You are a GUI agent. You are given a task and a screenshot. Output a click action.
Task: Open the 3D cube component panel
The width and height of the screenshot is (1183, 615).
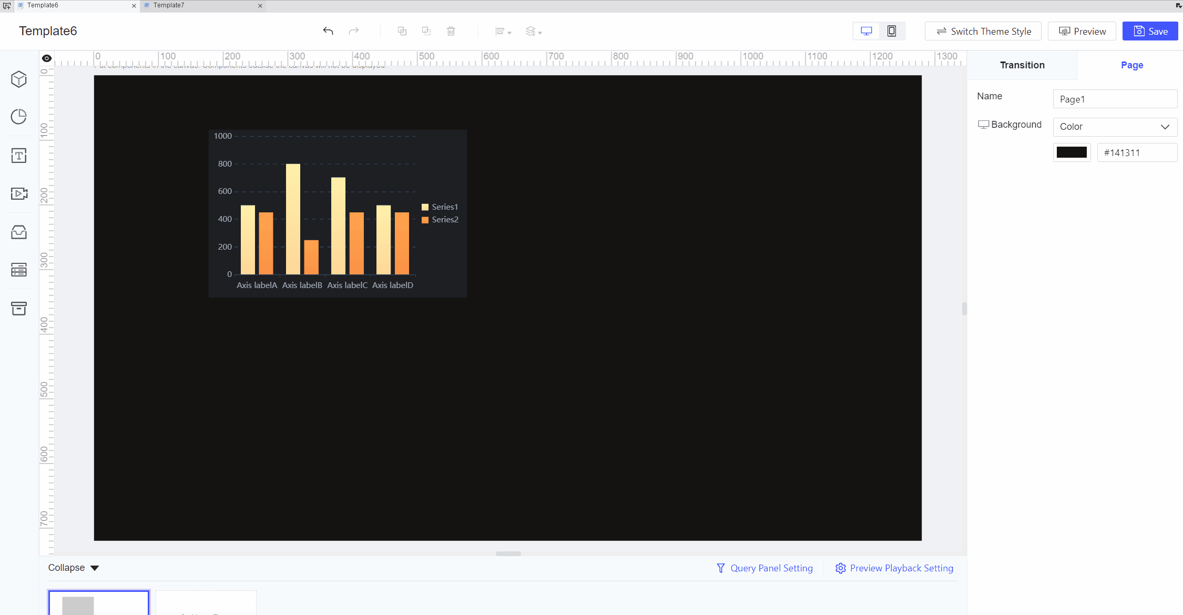[x=19, y=79]
